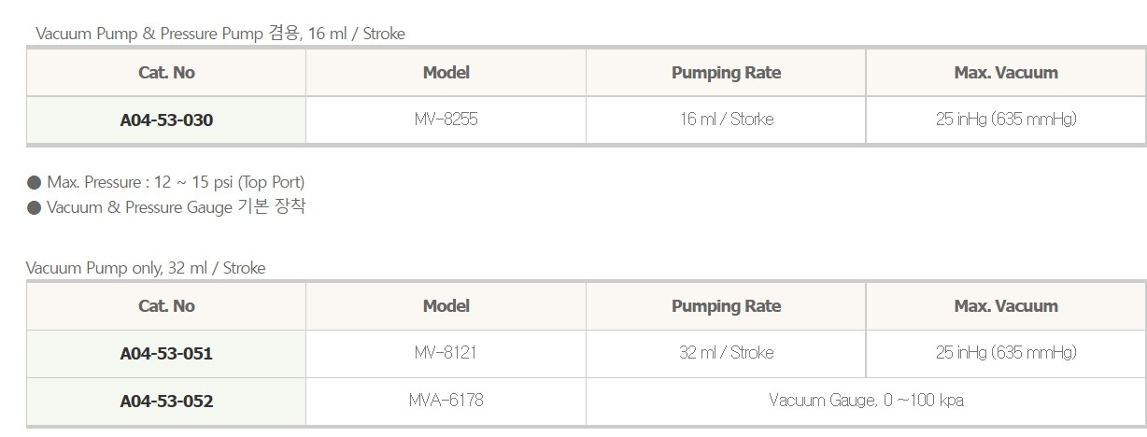This screenshot has height=437, width=1147.
Task: Click catalog number A04-53-030
Action: click(166, 120)
